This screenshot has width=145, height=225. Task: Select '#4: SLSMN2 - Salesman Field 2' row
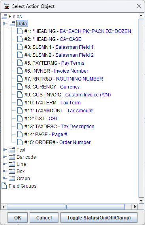[59, 55]
